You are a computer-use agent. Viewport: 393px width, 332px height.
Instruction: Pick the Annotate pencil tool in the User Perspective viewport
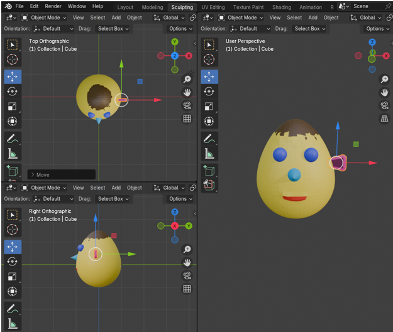(209, 139)
